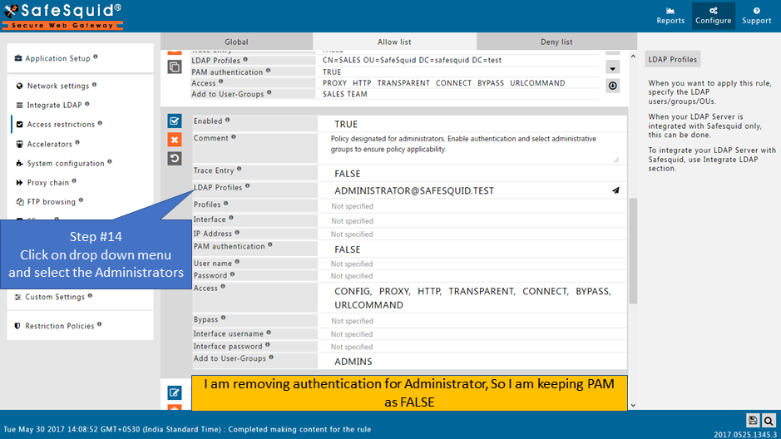This screenshot has width=781, height=439.
Task: Open the Bypass Not specified dropdown
Action: pos(472,321)
